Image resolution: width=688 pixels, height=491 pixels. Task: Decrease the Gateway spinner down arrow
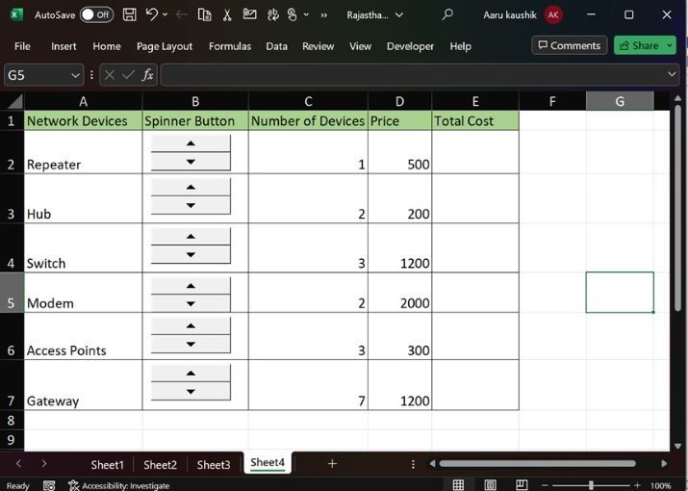[191, 391]
